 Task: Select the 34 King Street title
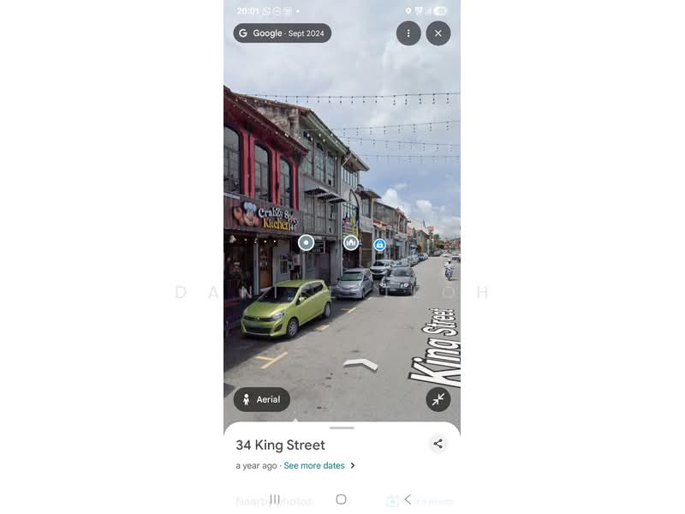coord(280,445)
